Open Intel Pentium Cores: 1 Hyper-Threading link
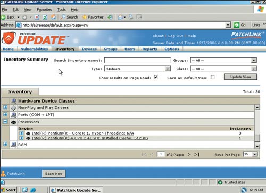This screenshot has height=193, width=266. (82, 133)
